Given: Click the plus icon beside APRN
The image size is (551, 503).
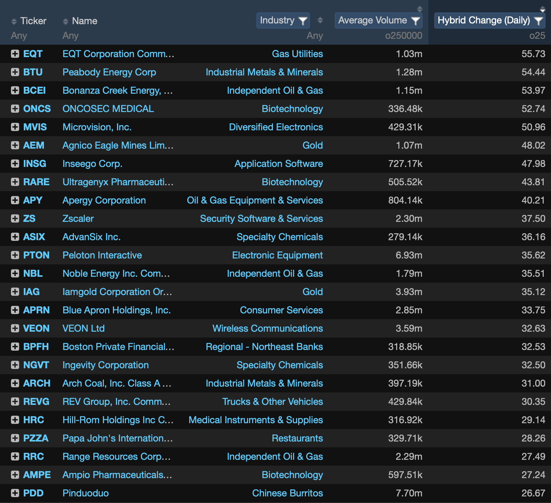Looking at the screenshot, I should [15, 310].
